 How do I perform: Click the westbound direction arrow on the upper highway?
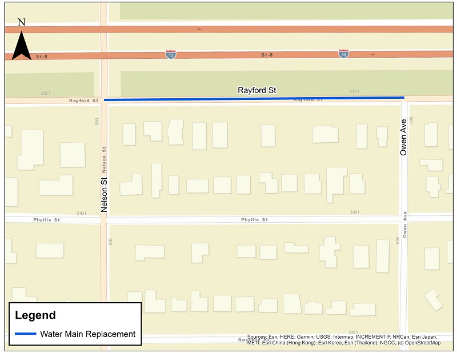199,29
